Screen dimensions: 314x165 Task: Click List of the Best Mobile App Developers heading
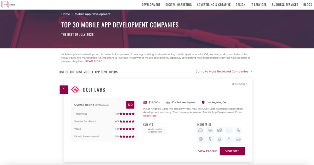click(x=88, y=72)
